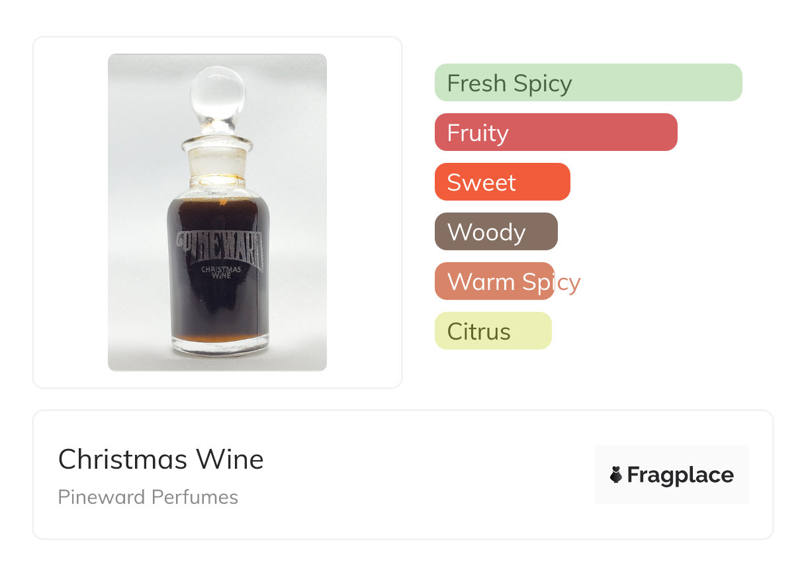The width and height of the screenshot is (806, 572).
Task: Select the Fresh Spicy accord bar
Action: pos(588,83)
